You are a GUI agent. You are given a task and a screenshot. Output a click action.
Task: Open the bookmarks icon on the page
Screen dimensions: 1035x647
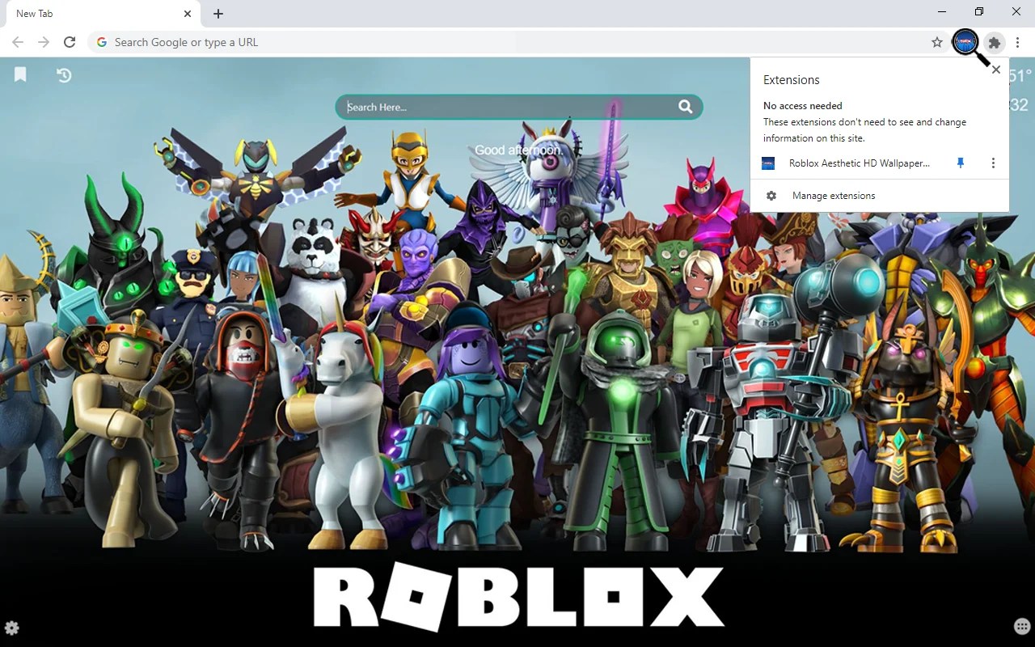click(20, 74)
